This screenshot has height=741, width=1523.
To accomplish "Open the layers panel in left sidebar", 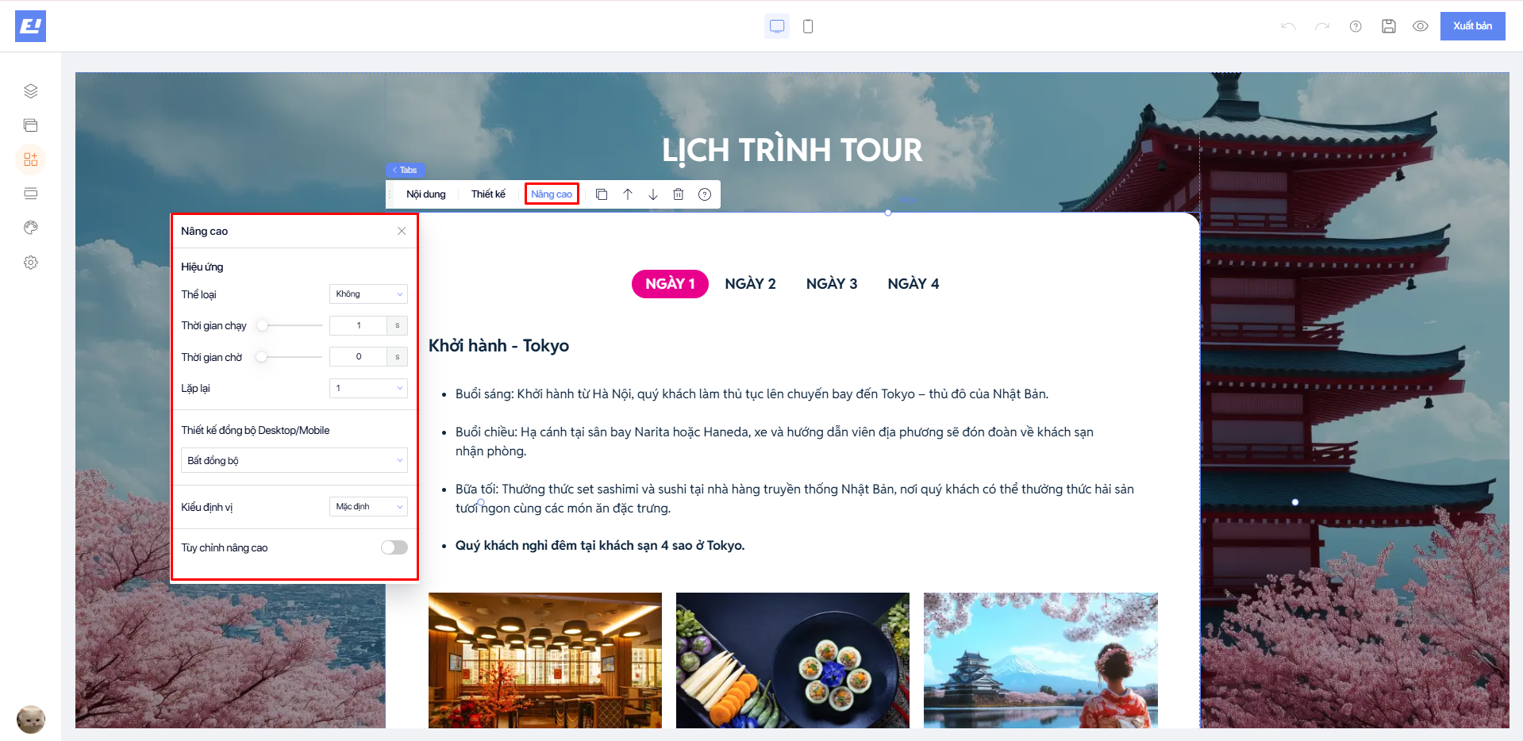I will pyautogui.click(x=31, y=91).
